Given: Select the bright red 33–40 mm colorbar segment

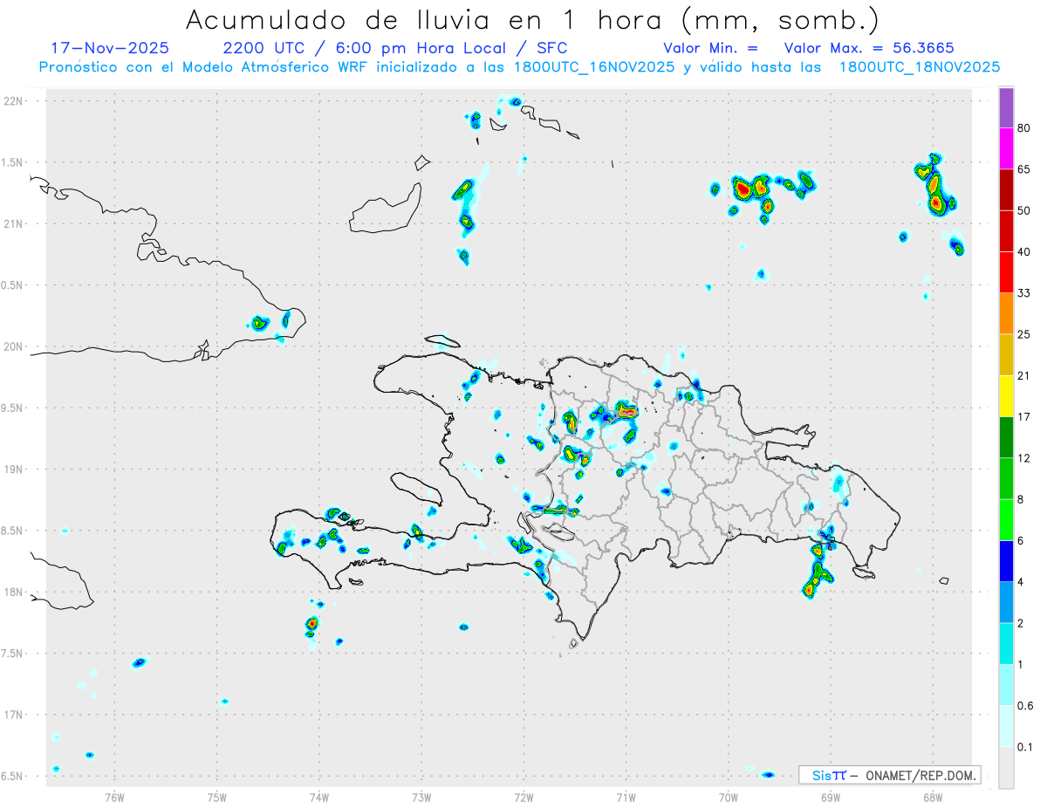Looking at the screenshot, I should pyautogui.click(x=1006, y=272).
